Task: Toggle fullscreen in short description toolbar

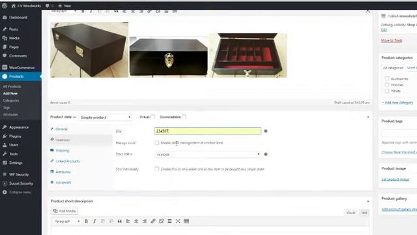Action: coord(178,221)
